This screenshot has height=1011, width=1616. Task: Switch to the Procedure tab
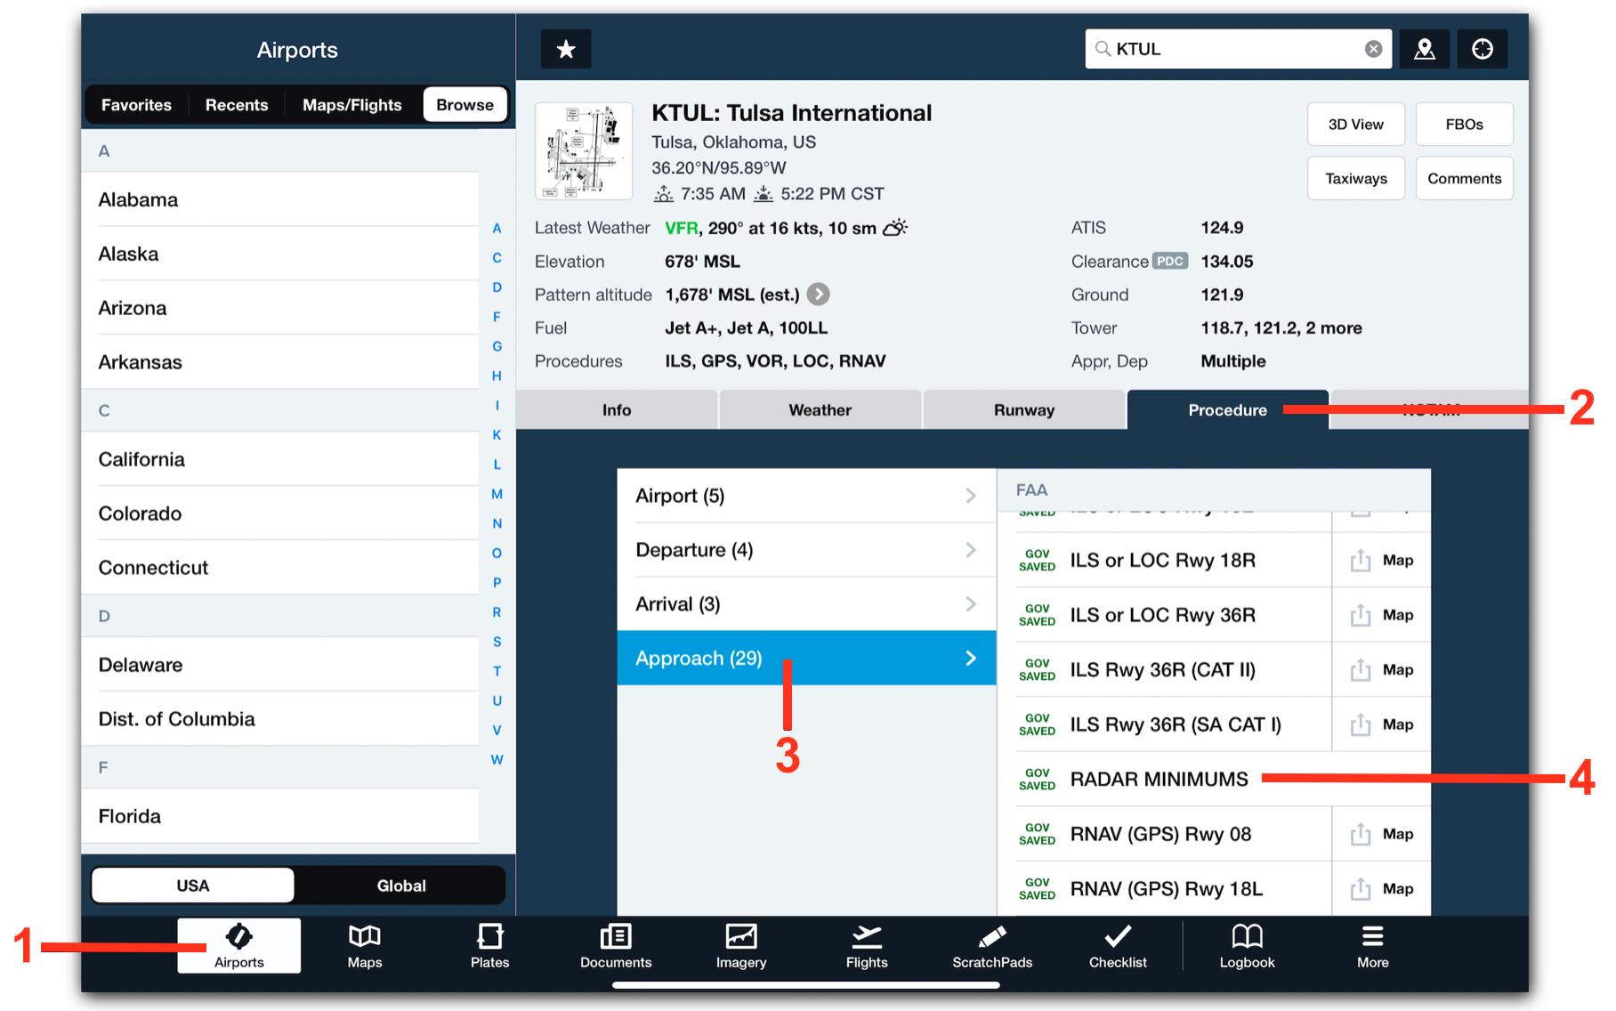click(1228, 410)
